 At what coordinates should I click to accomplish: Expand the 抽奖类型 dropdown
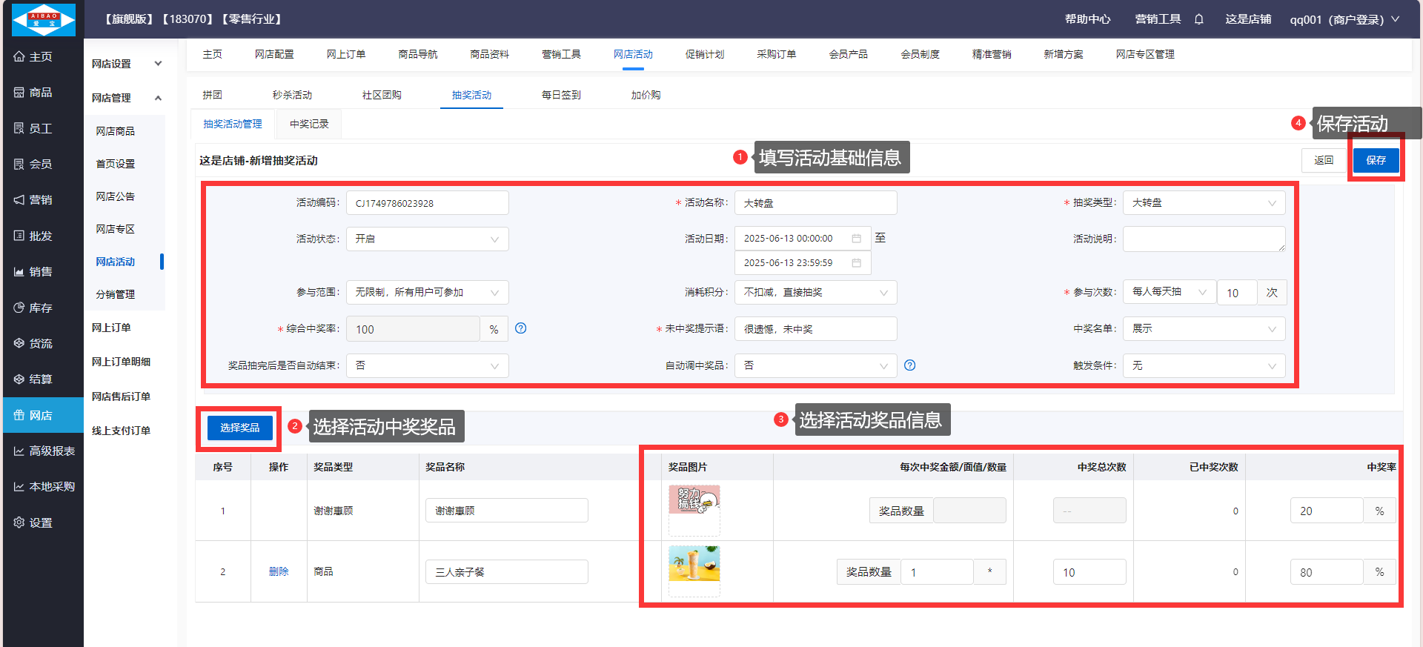pos(1204,203)
